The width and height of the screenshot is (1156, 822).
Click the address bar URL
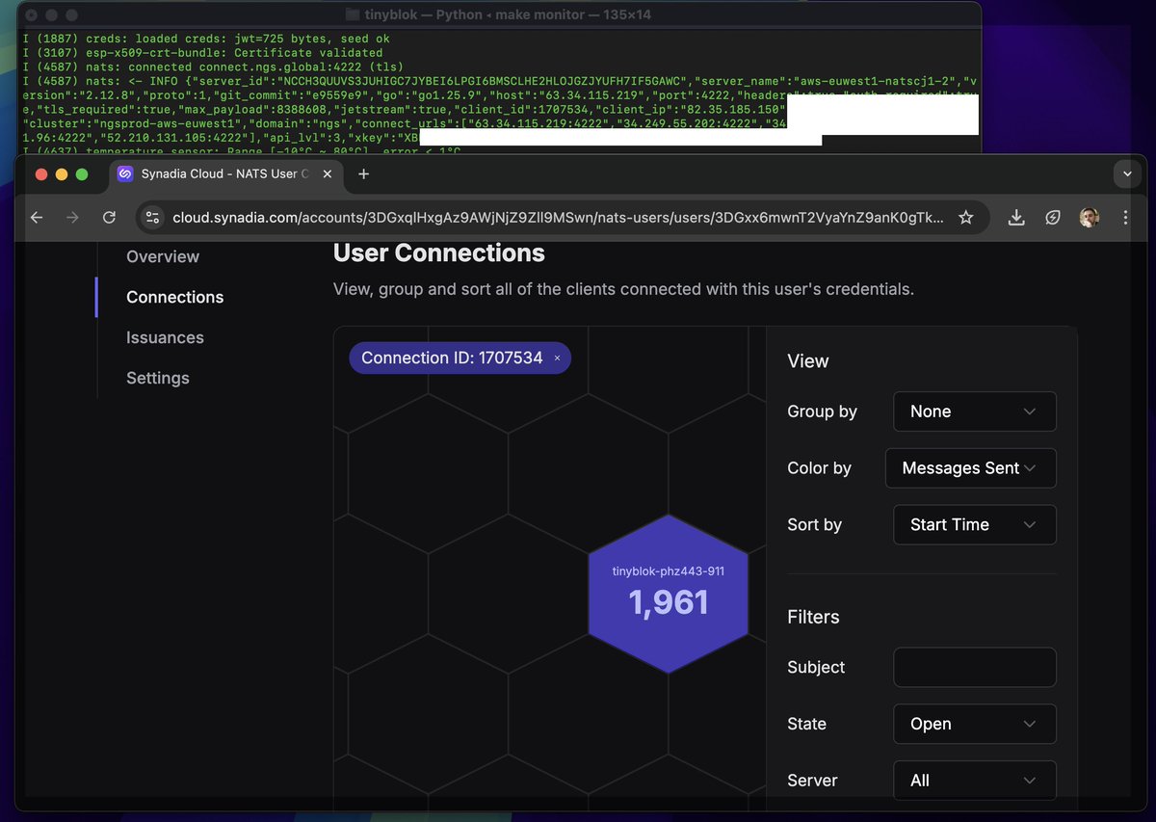pos(558,218)
